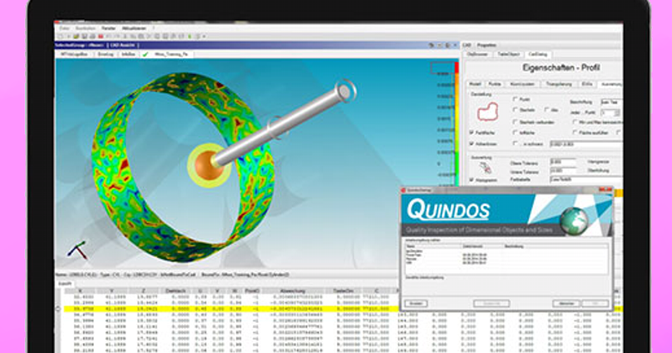Open the Aktualisieren menu
Screen dimensions: 672x353
[x=134, y=29]
